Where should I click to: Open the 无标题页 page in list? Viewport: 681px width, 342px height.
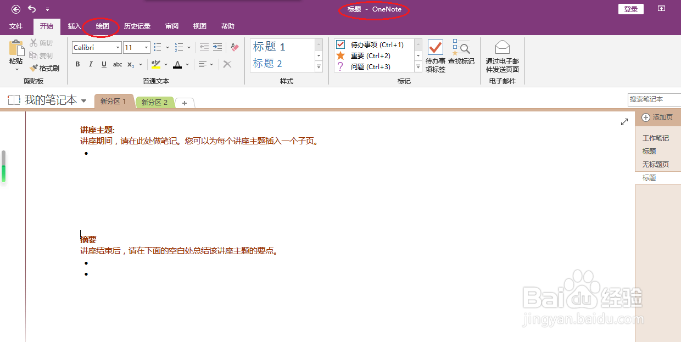(x=656, y=165)
